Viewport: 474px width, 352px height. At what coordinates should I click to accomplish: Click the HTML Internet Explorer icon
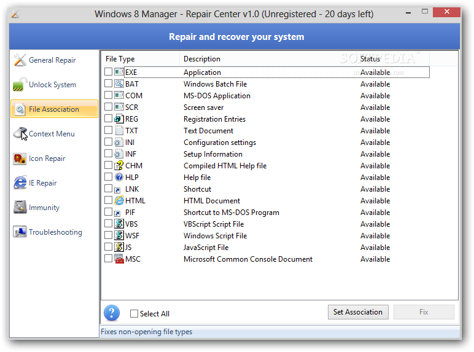119,200
